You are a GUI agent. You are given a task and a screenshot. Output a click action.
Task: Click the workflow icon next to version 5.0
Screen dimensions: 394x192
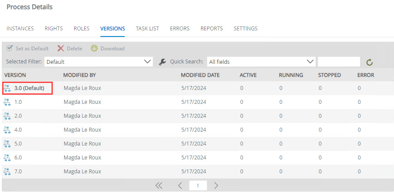pyautogui.click(x=7, y=144)
